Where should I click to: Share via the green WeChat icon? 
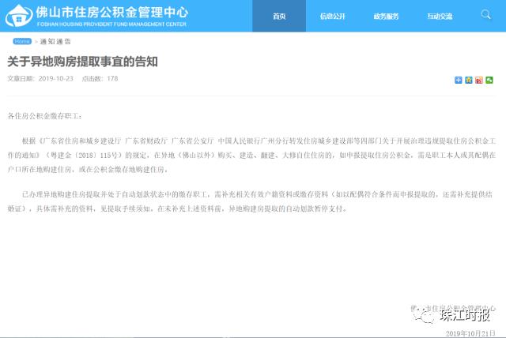coord(489,80)
